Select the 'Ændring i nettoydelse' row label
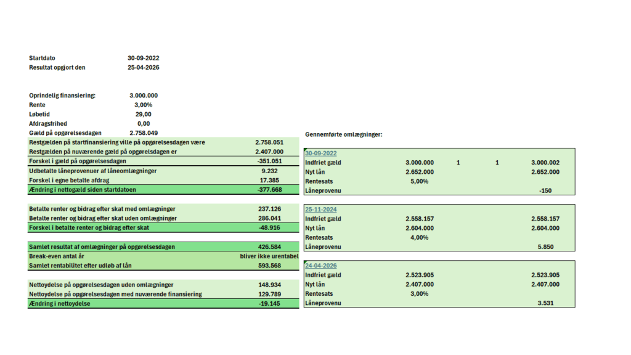This screenshot has height=355, width=631. [x=60, y=303]
